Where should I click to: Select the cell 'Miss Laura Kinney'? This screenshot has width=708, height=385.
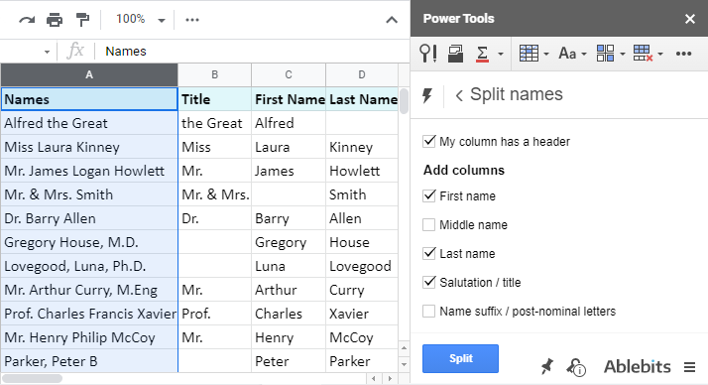pos(89,147)
